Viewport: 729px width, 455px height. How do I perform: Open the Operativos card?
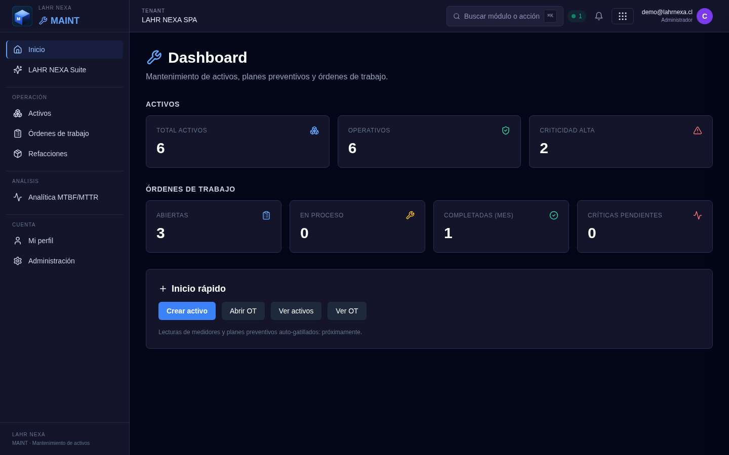coord(429,142)
